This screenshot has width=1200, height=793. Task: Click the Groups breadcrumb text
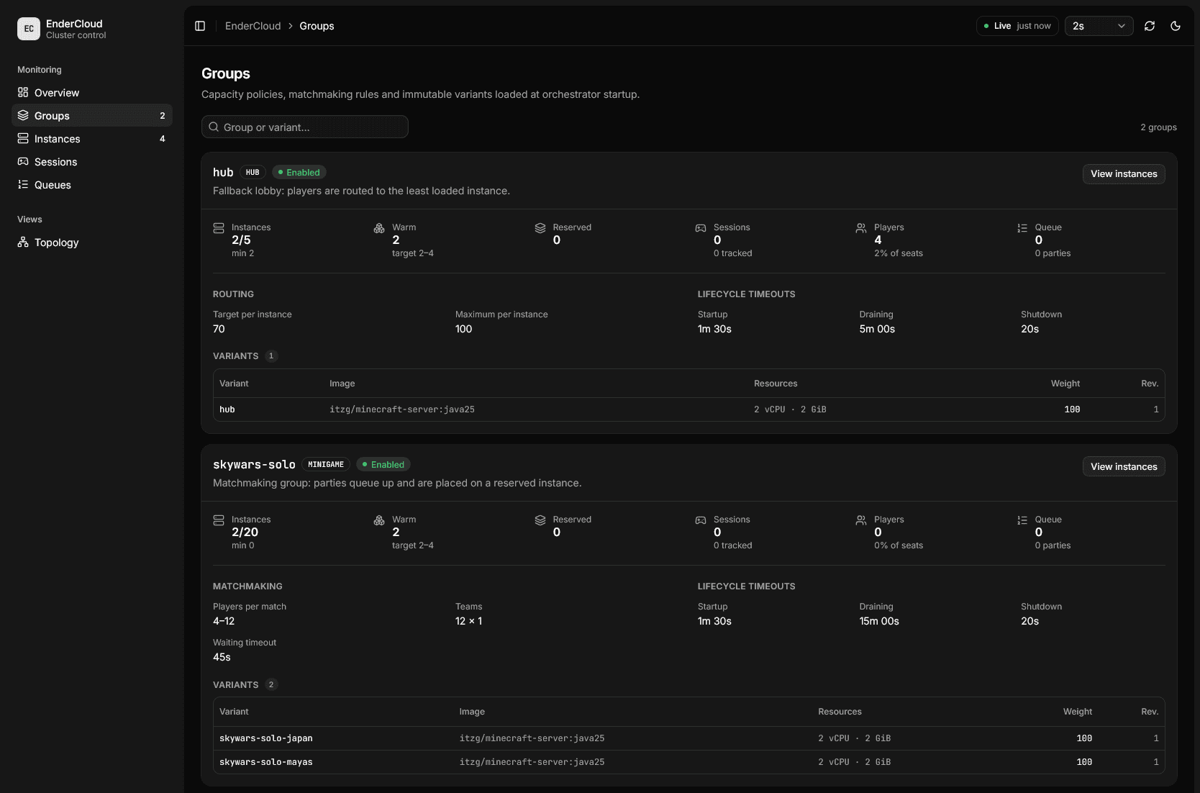pyautogui.click(x=317, y=26)
